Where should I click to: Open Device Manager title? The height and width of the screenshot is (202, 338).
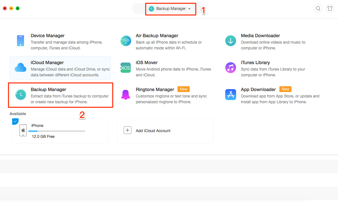[48, 36]
